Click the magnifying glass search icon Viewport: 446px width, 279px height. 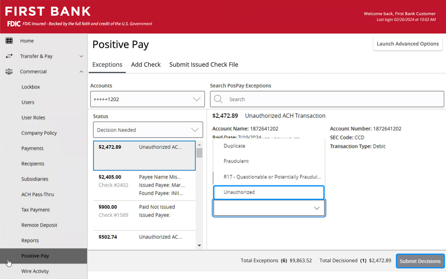click(218, 99)
